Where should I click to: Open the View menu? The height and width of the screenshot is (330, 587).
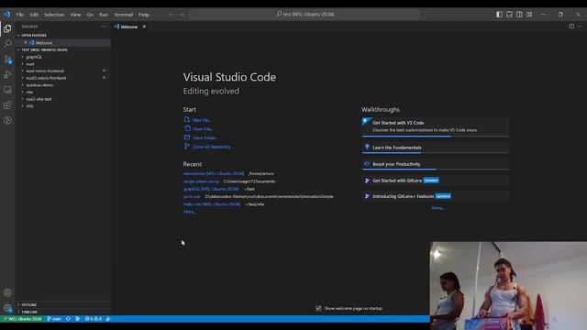[75, 15]
